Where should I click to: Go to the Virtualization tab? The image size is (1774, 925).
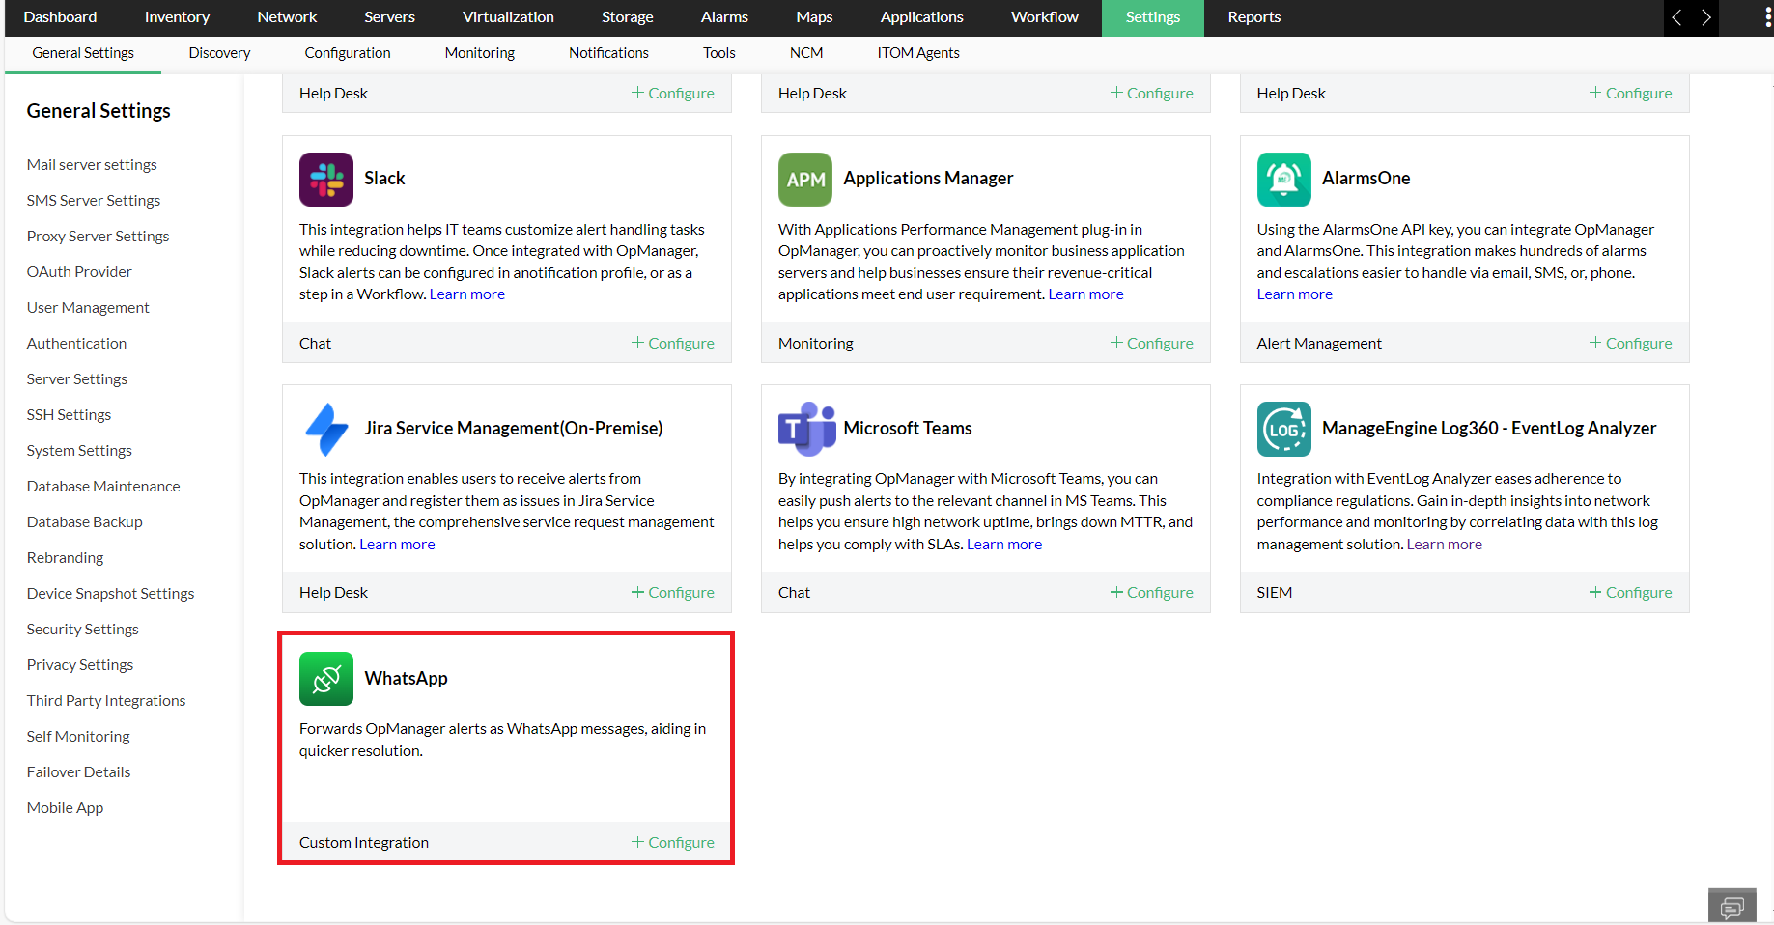tap(508, 17)
